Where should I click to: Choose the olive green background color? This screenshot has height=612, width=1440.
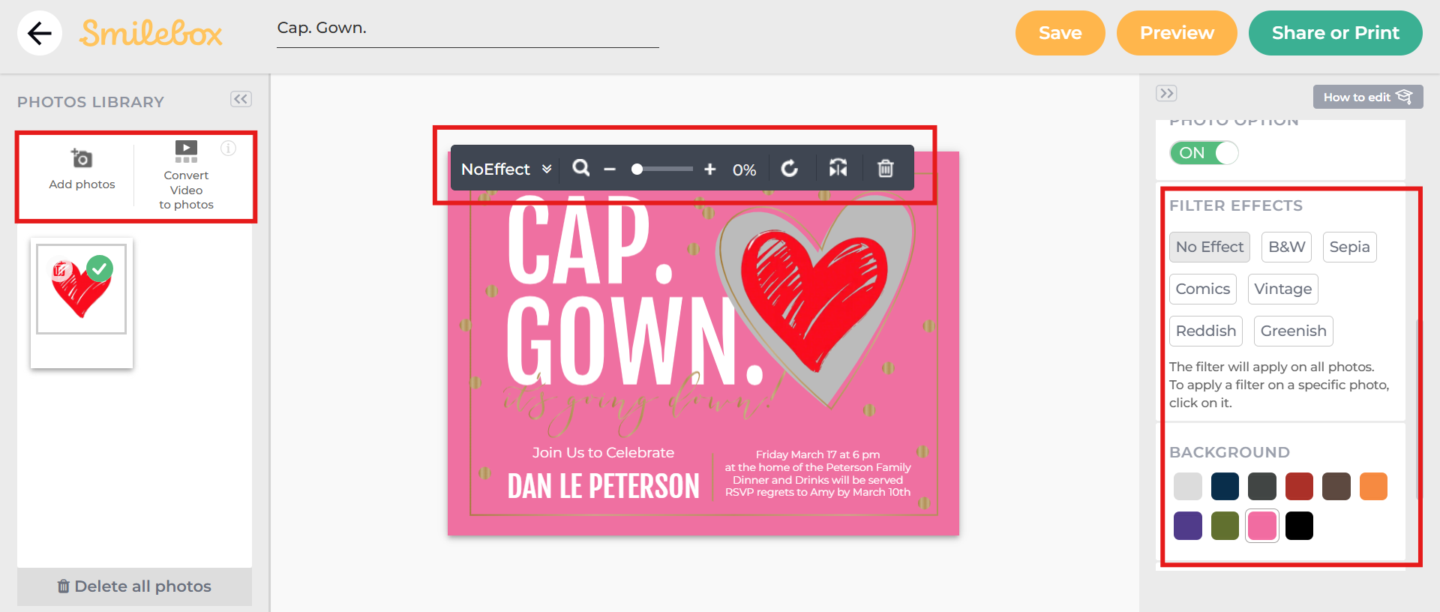pyautogui.click(x=1225, y=526)
